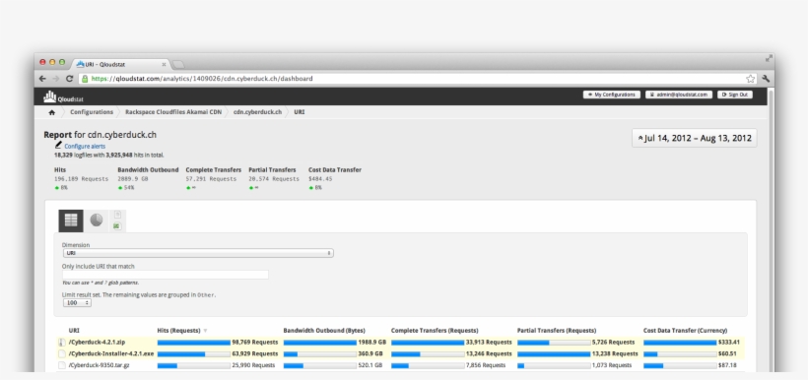Click the Qloudstat logo
The width and height of the screenshot is (808, 380).
tap(63, 96)
